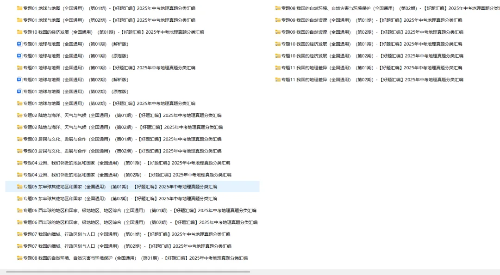Click the Word icon of 专题01 (第01期) 解析版
This screenshot has height=275, width=500.
click(x=19, y=44)
